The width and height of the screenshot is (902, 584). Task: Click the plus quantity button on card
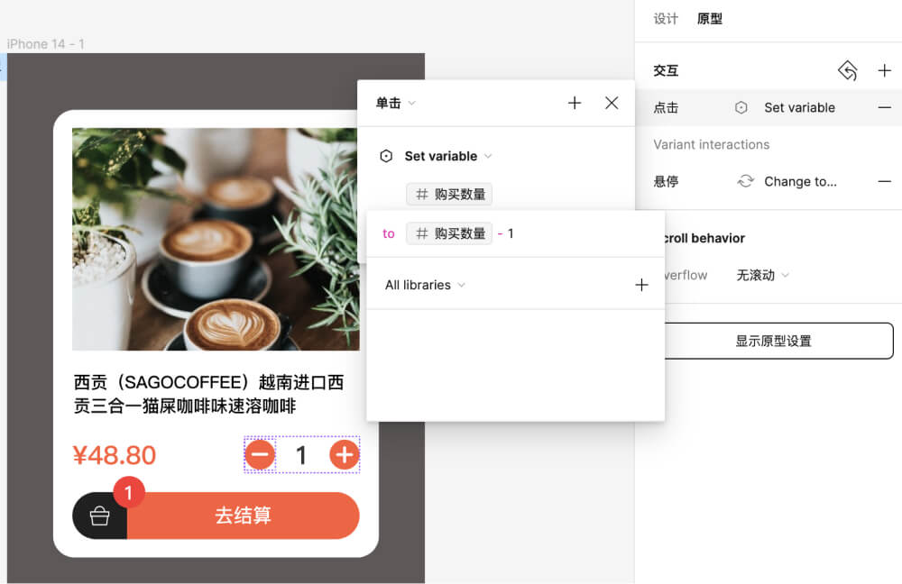(344, 455)
